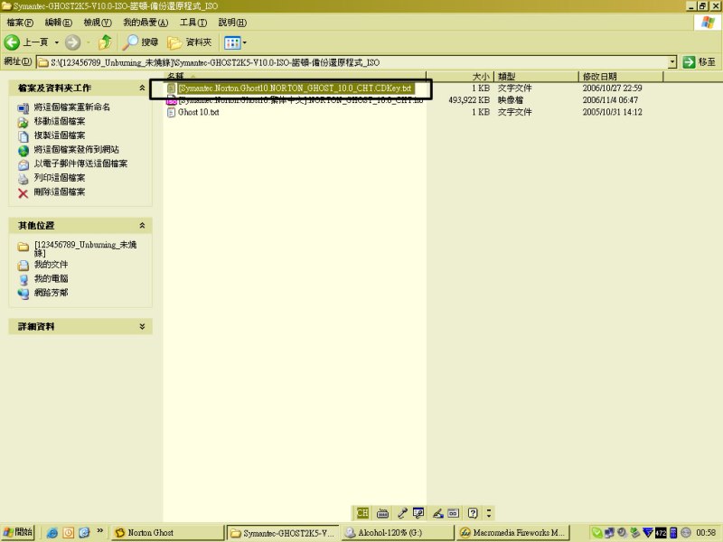The image size is (723, 542).
Task: Collapse the 檔案及資料夾工作 panel
Action: coord(142,88)
